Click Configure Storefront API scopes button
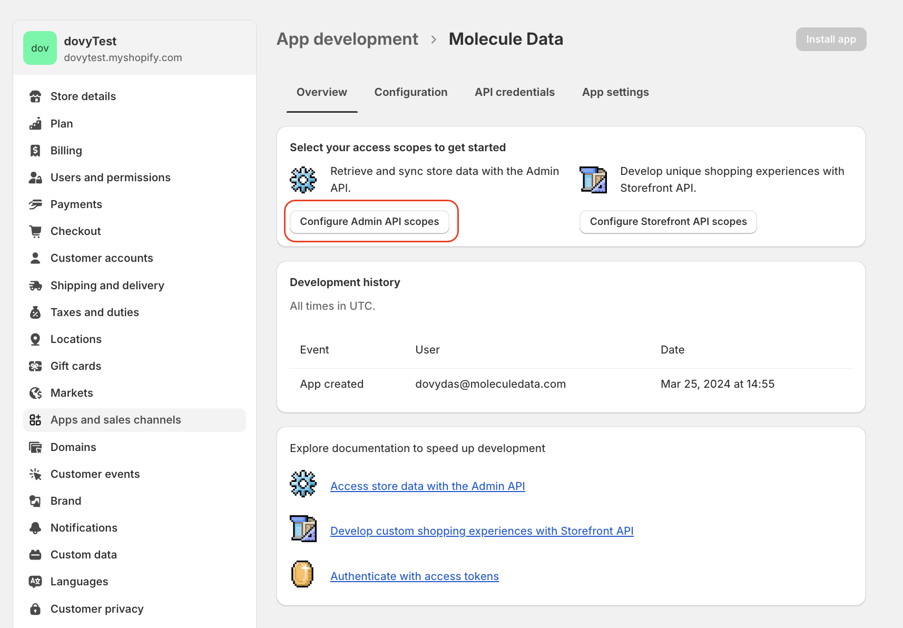Screen dimensions: 903x628 pos(668,222)
